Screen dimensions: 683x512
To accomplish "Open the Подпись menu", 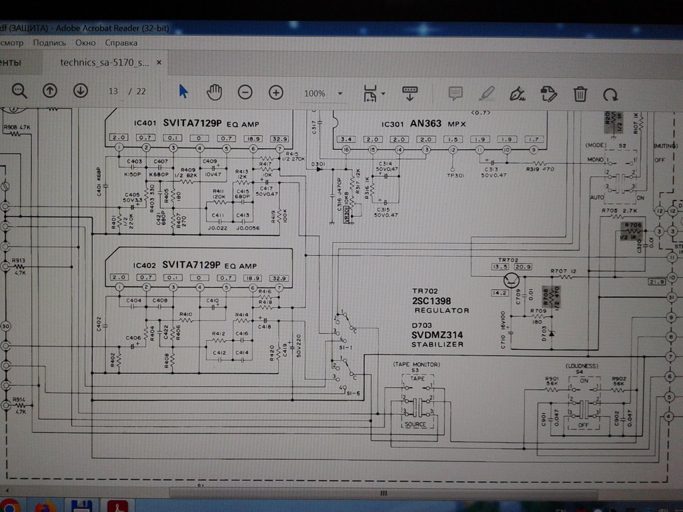I will pos(49,43).
